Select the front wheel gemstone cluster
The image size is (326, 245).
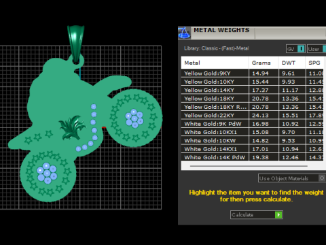(134, 118)
